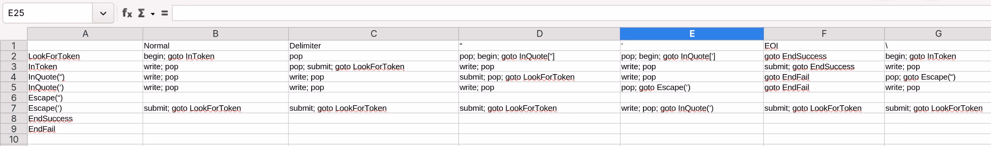The width and height of the screenshot is (991, 146).
Task: Select the highlighted column E header
Action: pos(692,34)
